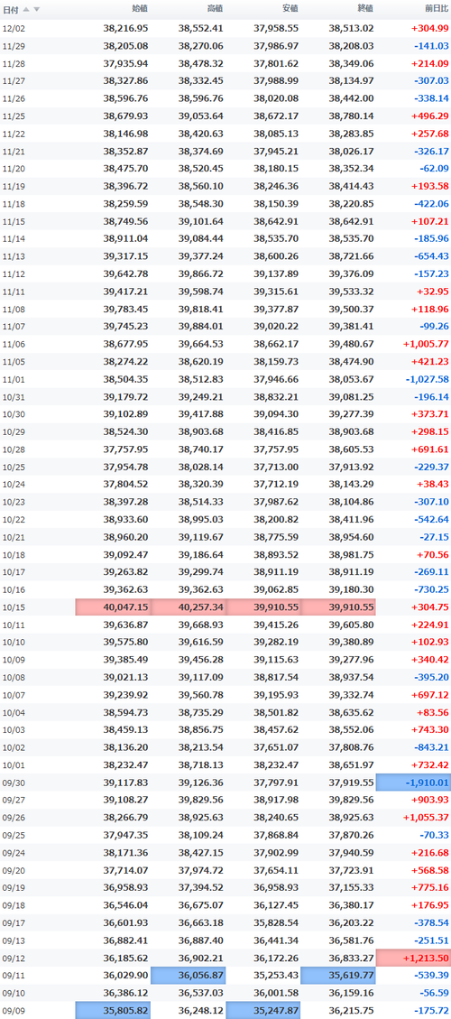Select the blue highlighted 35,619.77 closing cell

point(338,976)
